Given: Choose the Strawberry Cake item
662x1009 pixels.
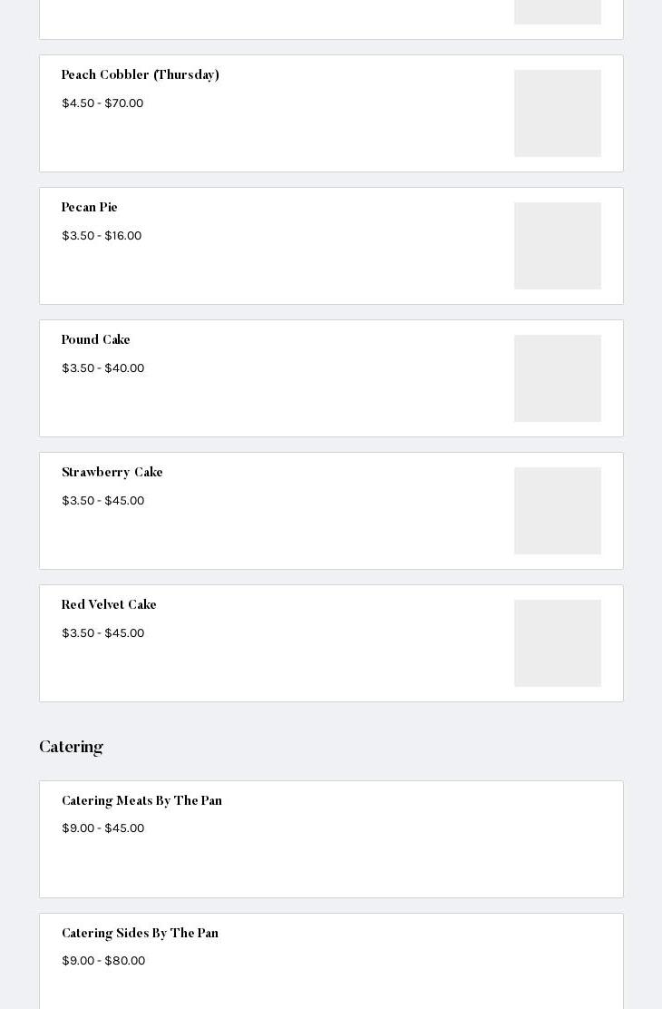Looking at the screenshot, I should click(112, 473).
